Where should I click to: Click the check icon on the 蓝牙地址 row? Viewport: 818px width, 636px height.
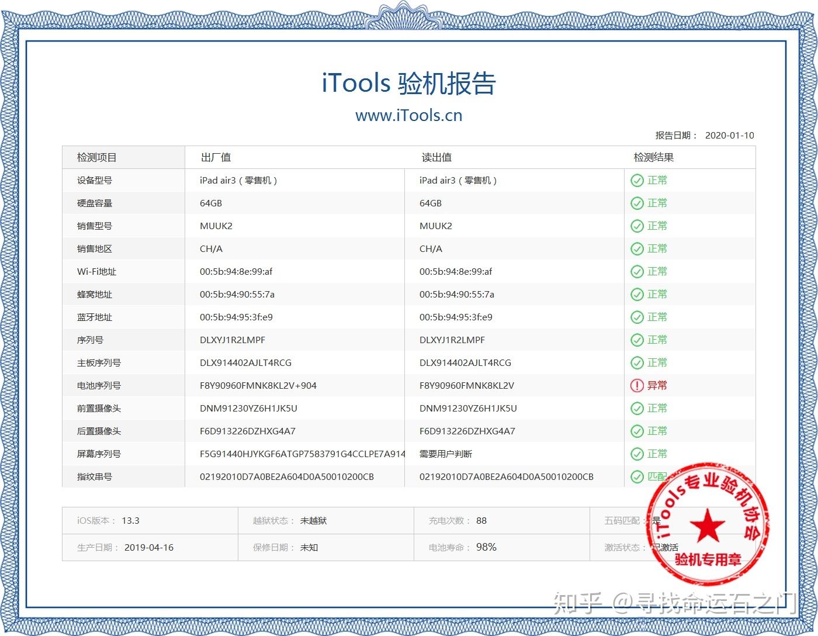(637, 317)
